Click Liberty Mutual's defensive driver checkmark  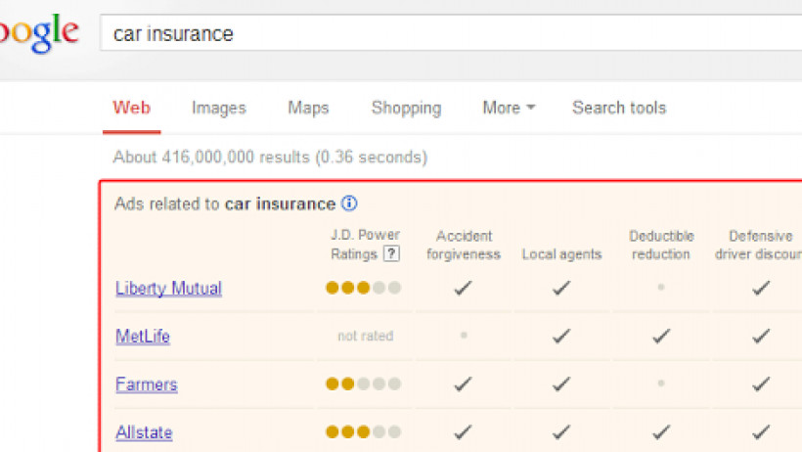tap(761, 288)
